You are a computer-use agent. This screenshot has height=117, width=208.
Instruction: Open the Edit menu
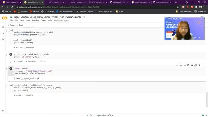(x=16, y=20)
